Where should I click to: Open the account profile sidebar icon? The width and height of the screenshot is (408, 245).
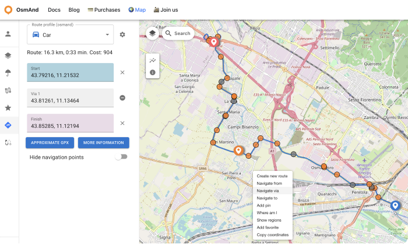[x=8, y=34]
